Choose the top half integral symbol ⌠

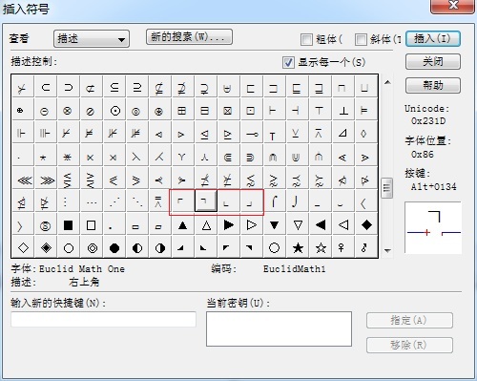(x=275, y=201)
